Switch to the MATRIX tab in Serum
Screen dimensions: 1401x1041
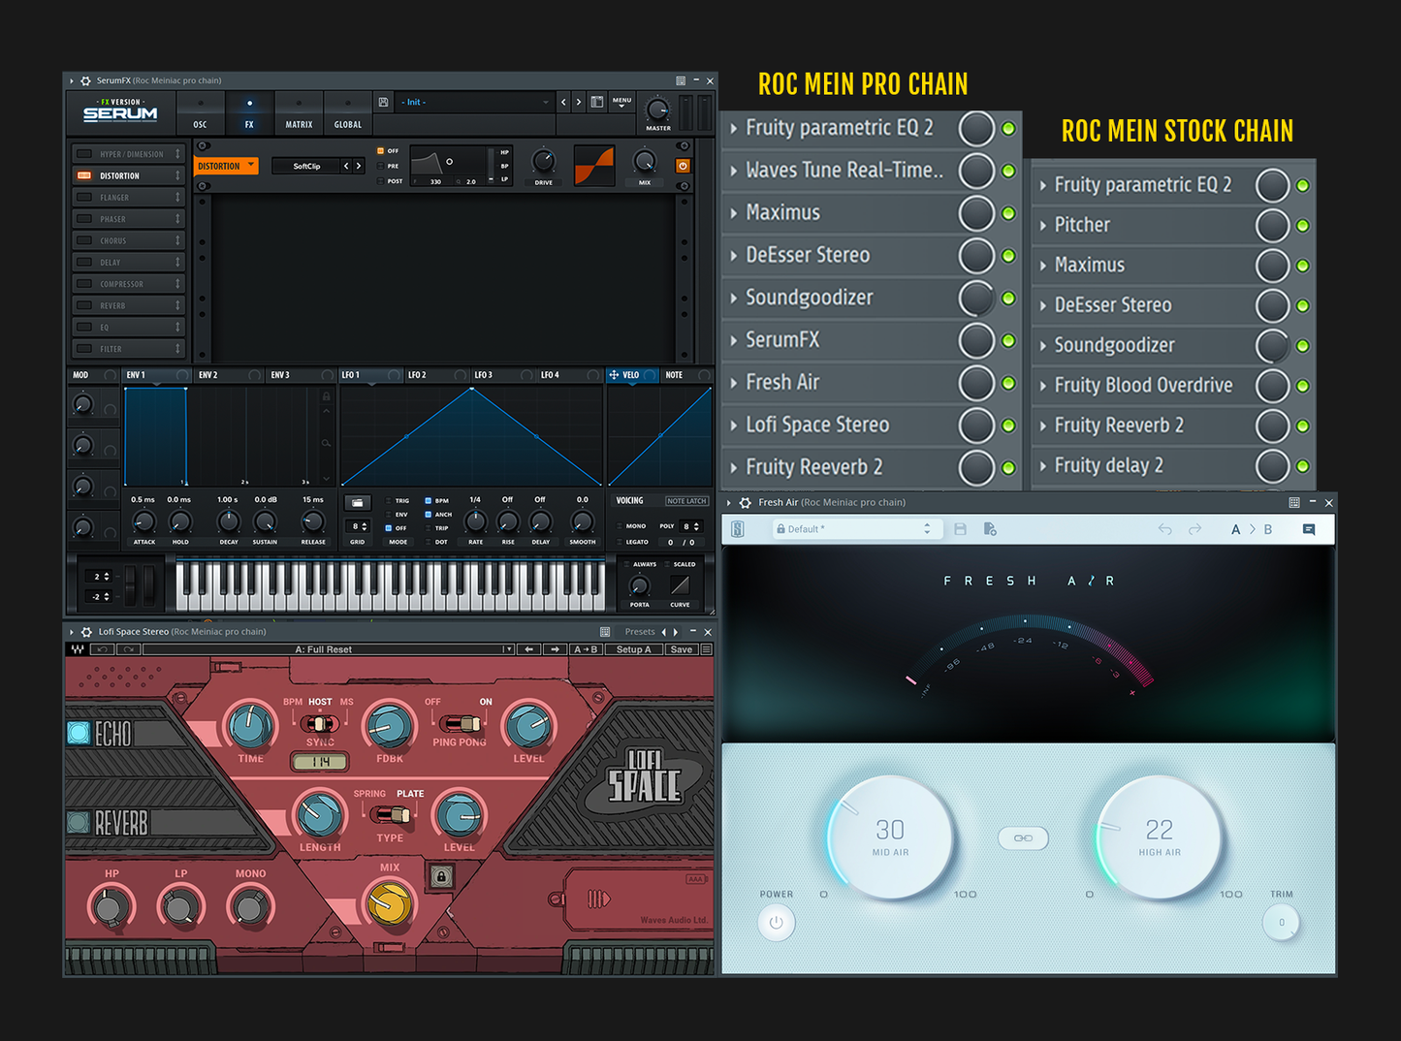click(x=299, y=113)
